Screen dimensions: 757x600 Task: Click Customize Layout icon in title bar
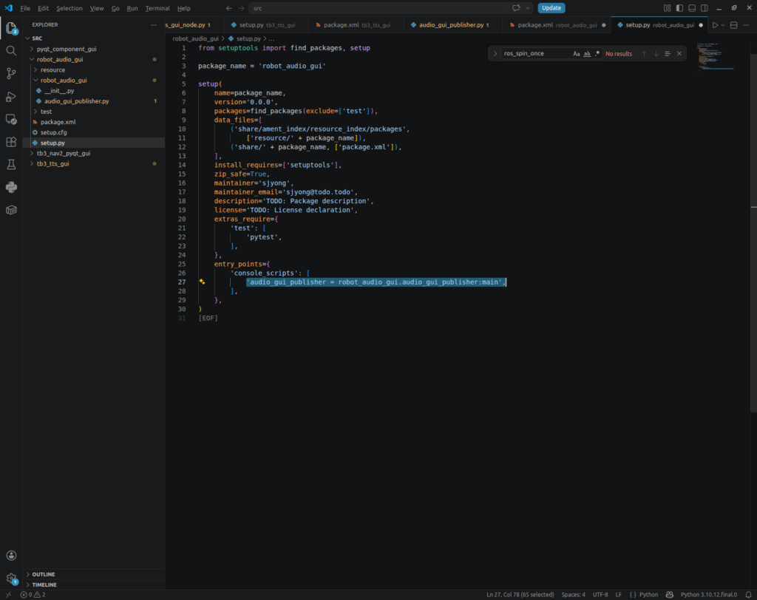click(668, 8)
